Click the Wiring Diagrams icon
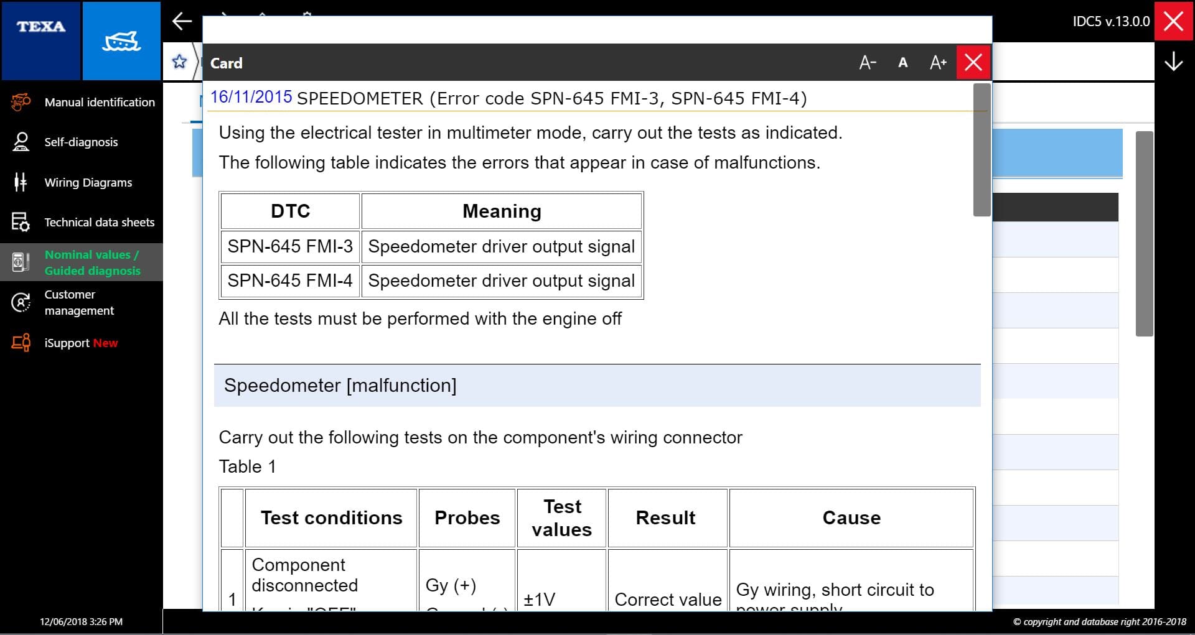 pos(21,182)
